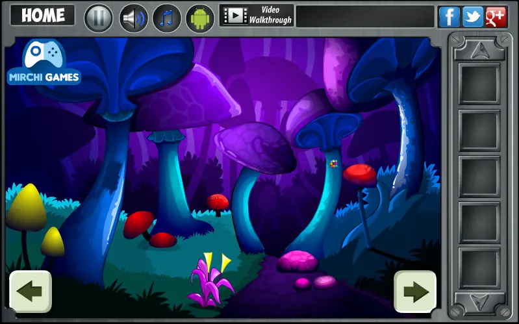This screenshot has width=519, height=324.
Task: Toggle the background music note icon
Action: 166,18
